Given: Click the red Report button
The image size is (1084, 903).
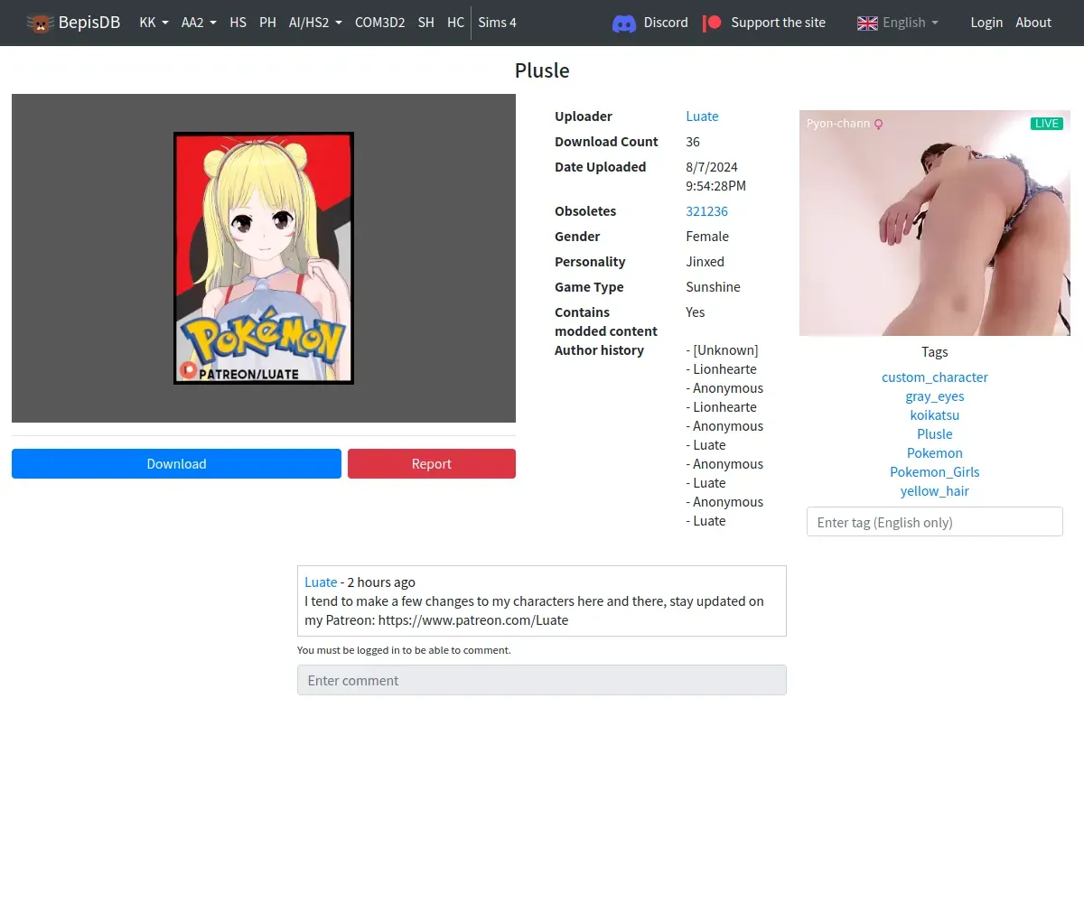Looking at the screenshot, I should click(432, 463).
